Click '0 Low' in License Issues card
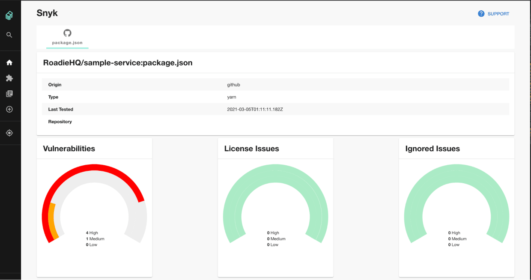This screenshot has height=280, width=531. pos(273,245)
